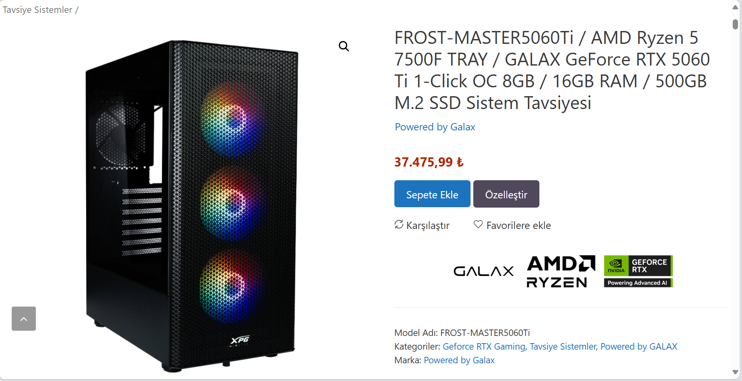742x381 pixels.
Task: Open the Powered by Galax link under title
Action: [435, 127]
